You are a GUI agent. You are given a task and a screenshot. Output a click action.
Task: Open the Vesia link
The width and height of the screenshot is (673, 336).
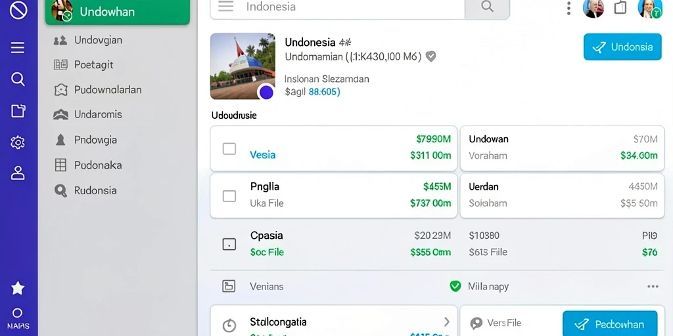[x=263, y=155]
